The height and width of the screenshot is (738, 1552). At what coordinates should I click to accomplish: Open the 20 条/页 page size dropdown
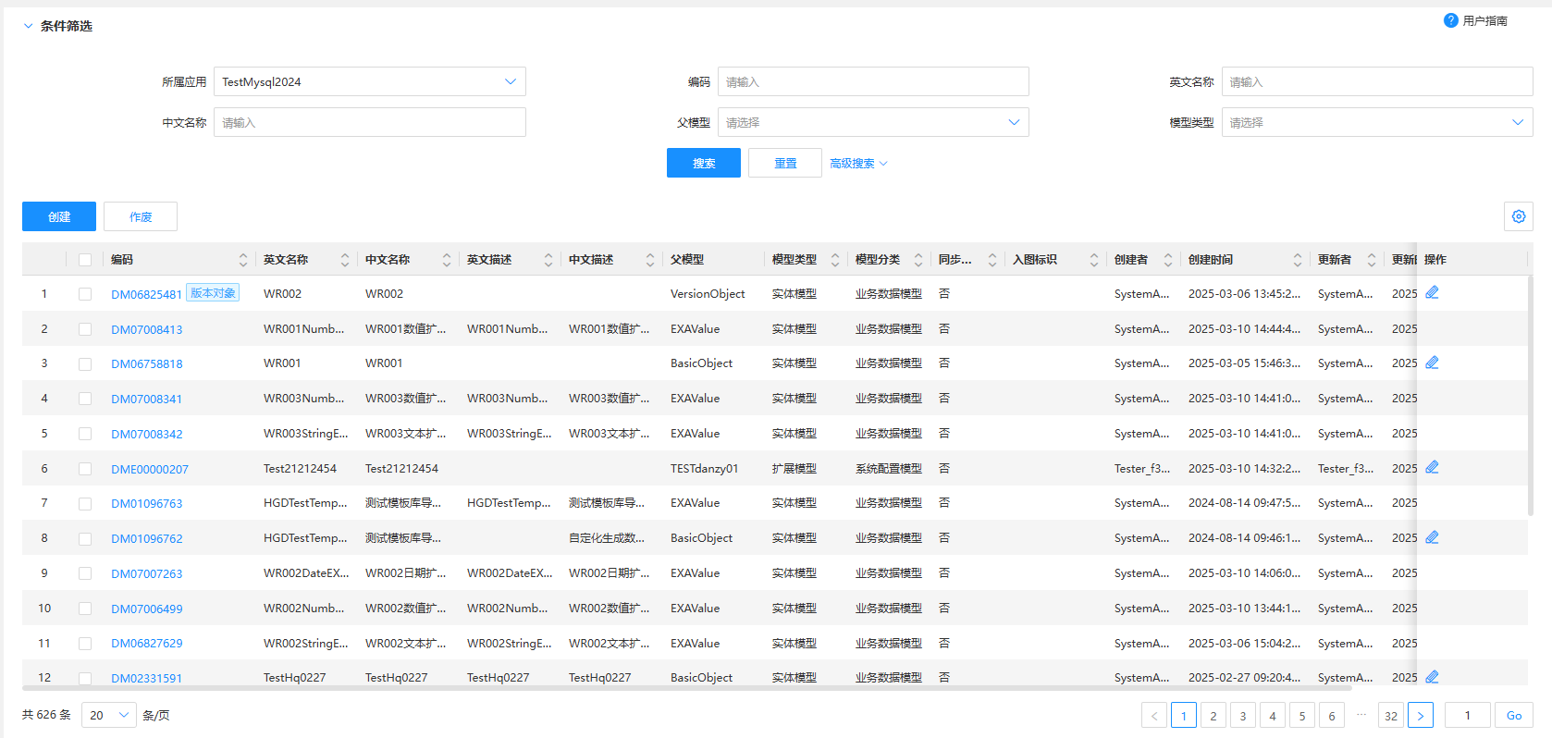[x=109, y=715]
